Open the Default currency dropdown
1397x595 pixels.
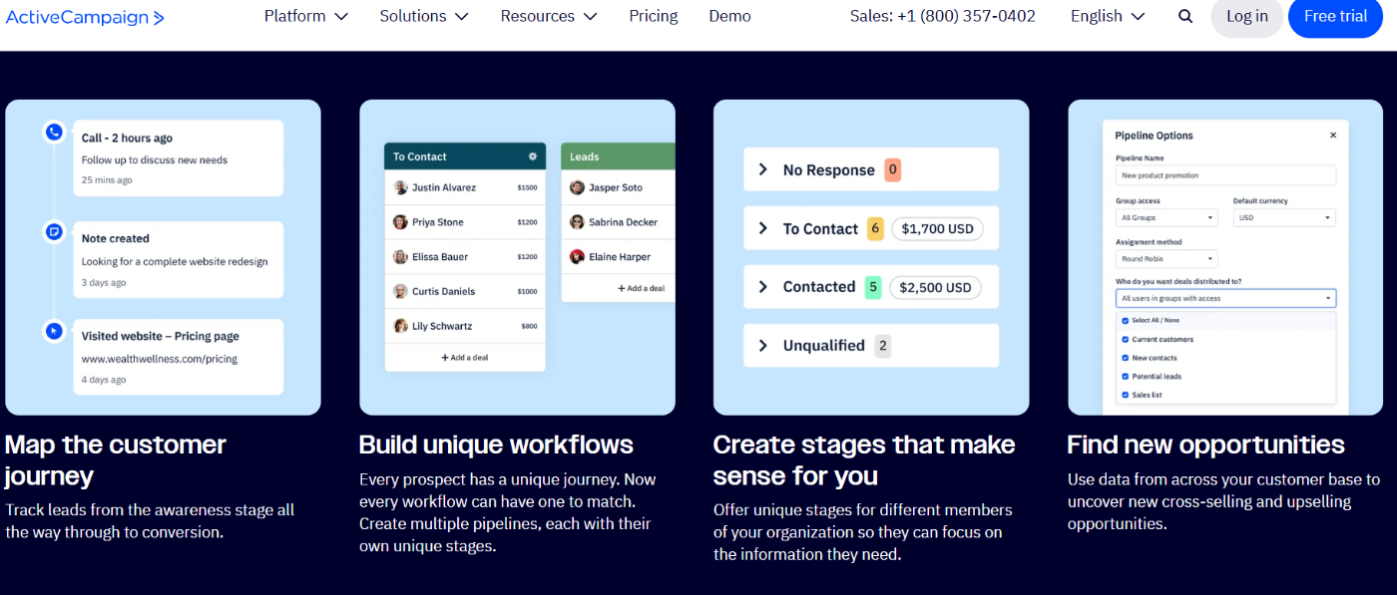(1284, 217)
